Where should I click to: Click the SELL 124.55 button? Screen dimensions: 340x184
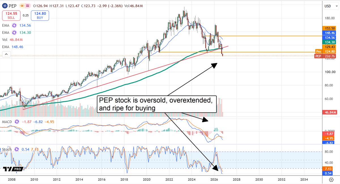pyautogui.click(x=11, y=16)
